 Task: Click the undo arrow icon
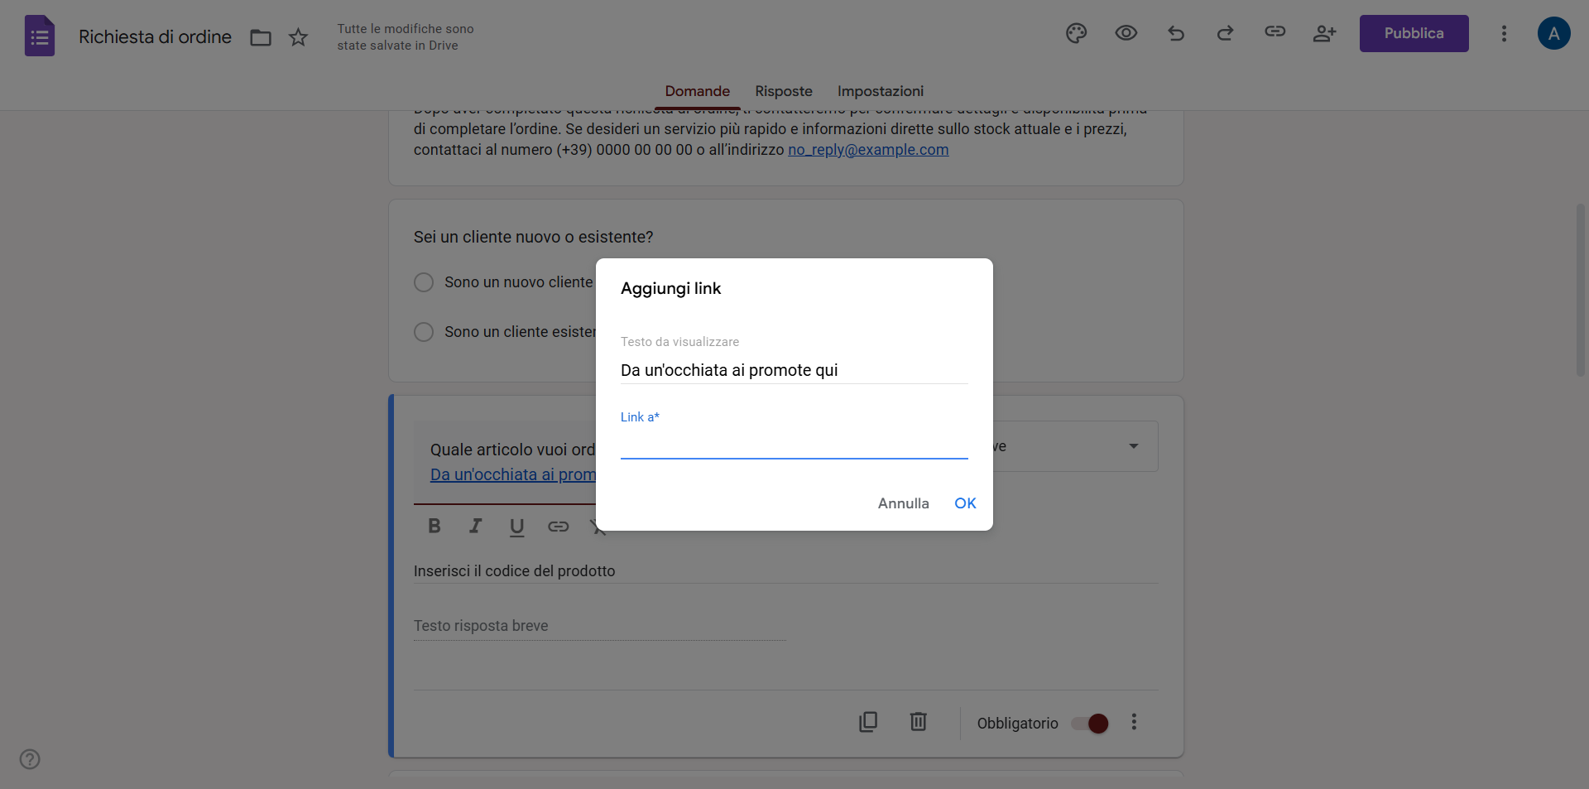coord(1175,33)
